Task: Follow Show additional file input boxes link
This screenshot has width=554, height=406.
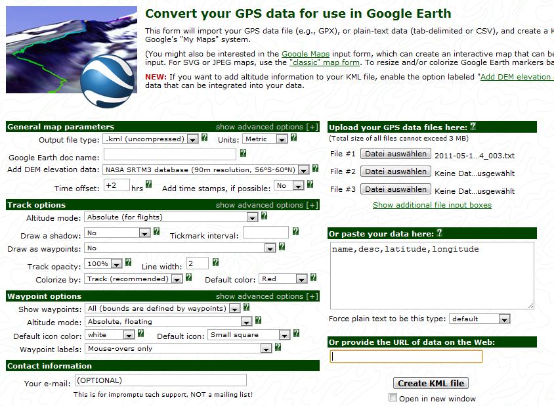Action: tap(432, 205)
